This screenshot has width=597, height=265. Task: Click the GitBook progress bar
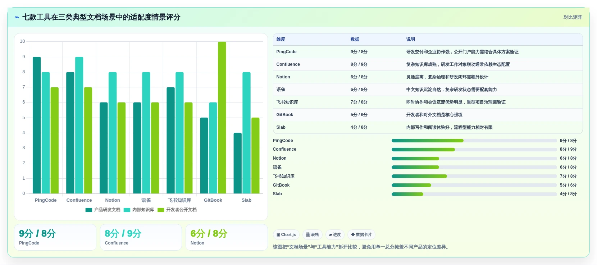[474, 185]
